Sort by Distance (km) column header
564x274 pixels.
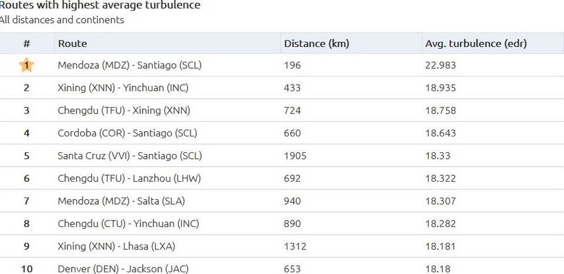pyautogui.click(x=316, y=44)
